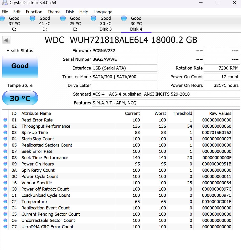Click status orb for Uncorrectable Sector Count
The width and height of the screenshot is (241, 250).
pos(6,220)
